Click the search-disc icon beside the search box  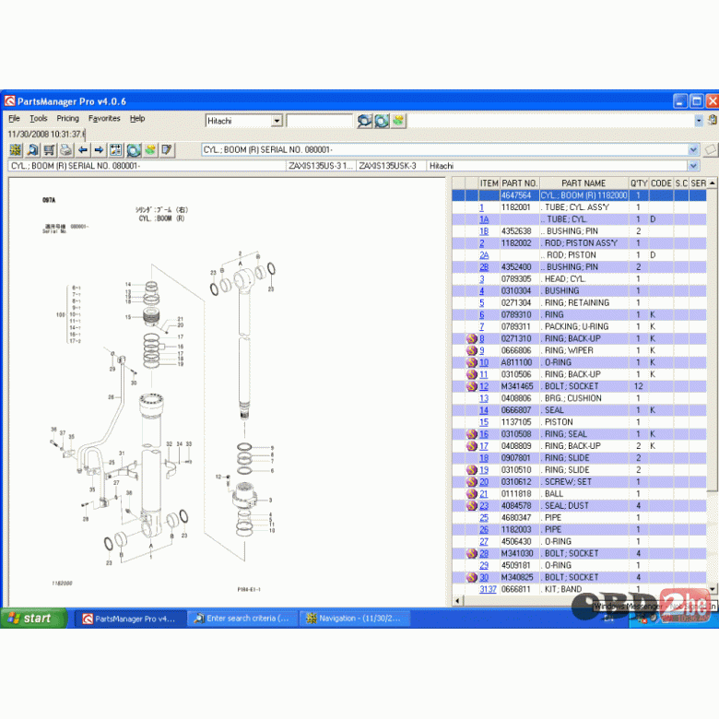(x=364, y=121)
